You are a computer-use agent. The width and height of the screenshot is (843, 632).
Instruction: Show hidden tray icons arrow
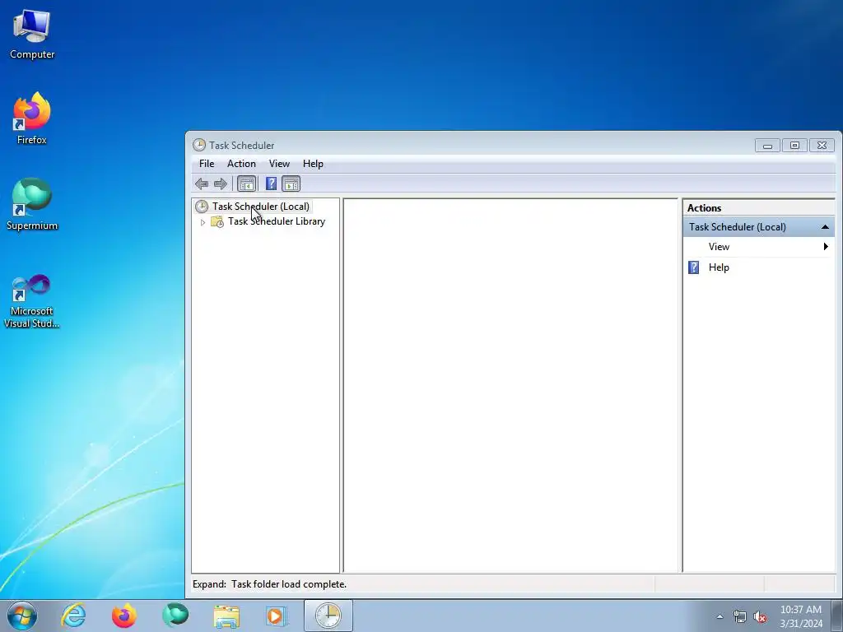[x=720, y=617]
